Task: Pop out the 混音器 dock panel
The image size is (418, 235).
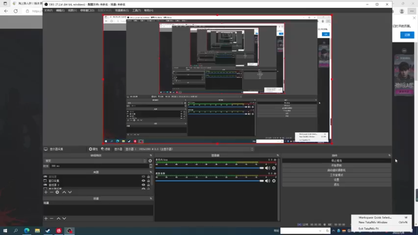Action: [278, 155]
